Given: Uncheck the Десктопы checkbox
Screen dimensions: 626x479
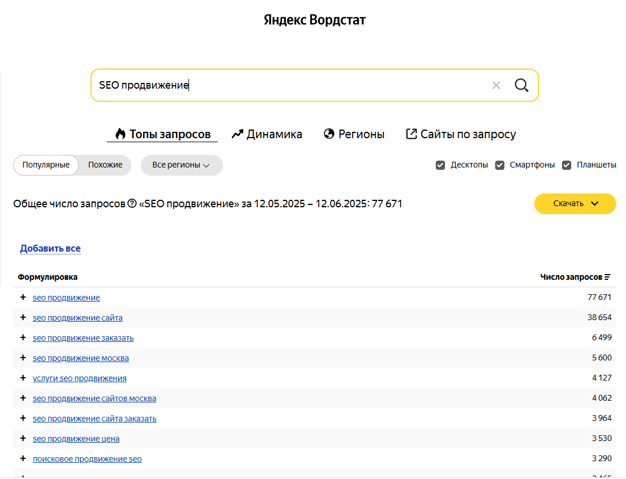Looking at the screenshot, I should (440, 165).
